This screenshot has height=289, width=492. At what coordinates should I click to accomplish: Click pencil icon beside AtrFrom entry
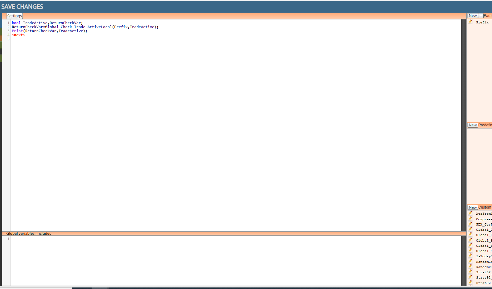pyautogui.click(x=470, y=213)
